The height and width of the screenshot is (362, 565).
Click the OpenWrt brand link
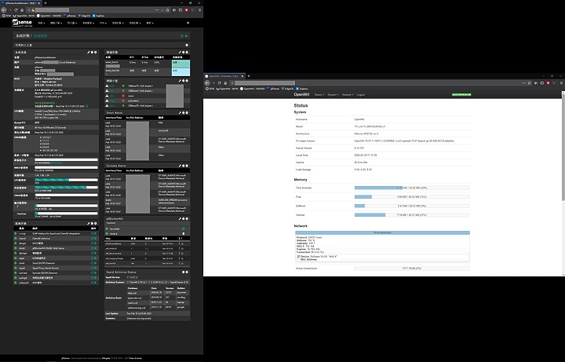301,94
